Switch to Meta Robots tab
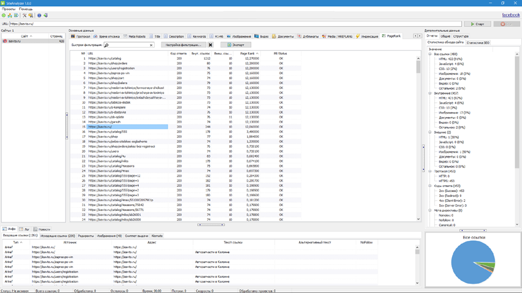The image size is (522, 293). pyautogui.click(x=134, y=36)
